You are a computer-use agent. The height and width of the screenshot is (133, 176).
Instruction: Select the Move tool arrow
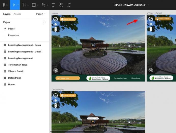(14, 5)
